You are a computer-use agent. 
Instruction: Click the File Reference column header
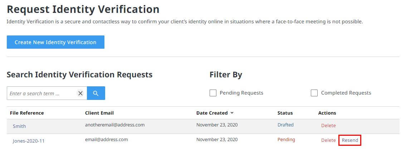coord(27,113)
